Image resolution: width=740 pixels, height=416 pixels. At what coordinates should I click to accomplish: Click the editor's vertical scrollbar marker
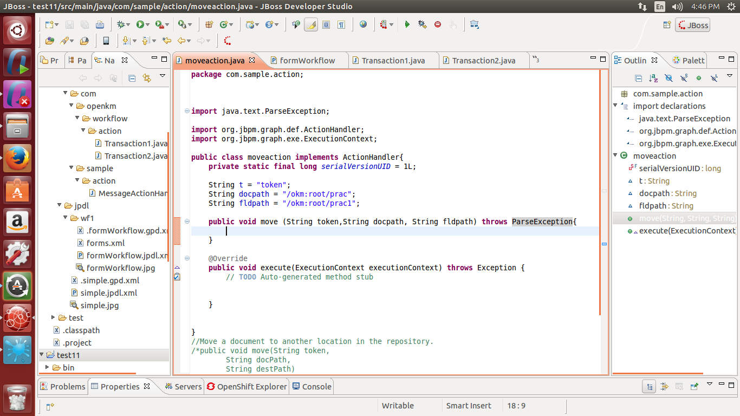(x=604, y=244)
